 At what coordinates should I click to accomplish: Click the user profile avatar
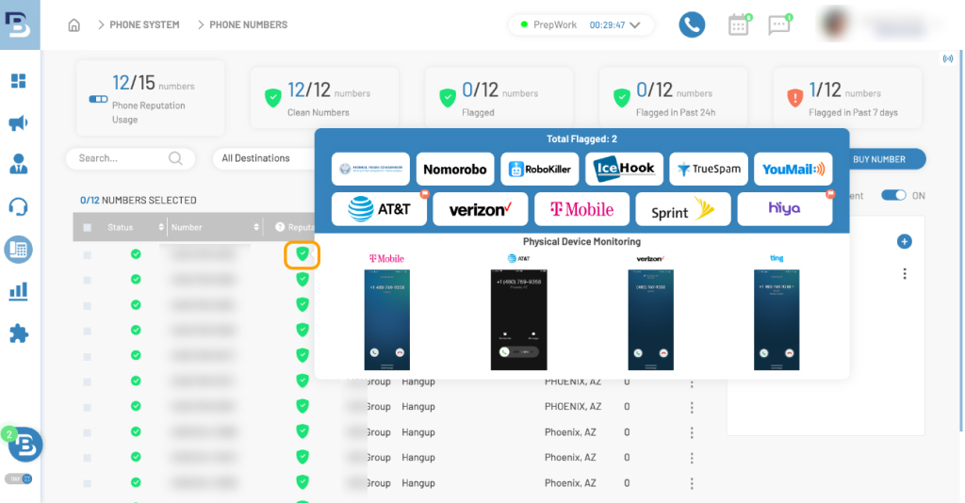835,24
